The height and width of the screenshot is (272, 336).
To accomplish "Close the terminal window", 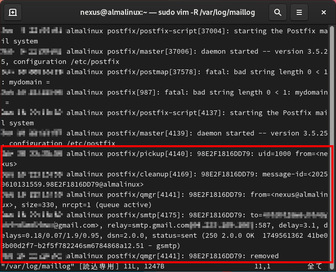I will pos(322,12).
